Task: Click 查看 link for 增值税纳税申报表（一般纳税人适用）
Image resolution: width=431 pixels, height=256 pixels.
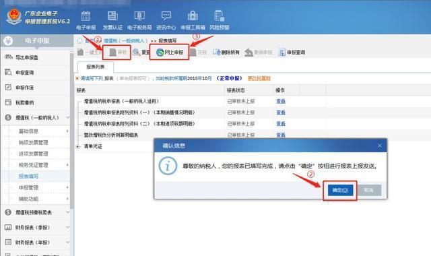Action: point(281,101)
